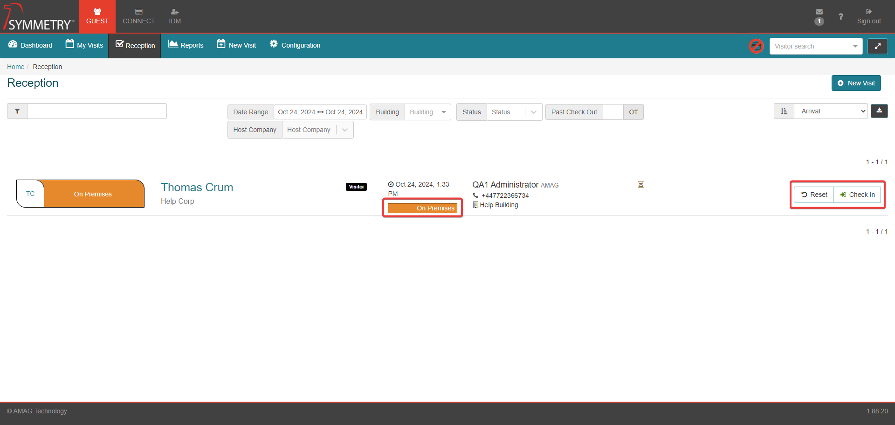Expand the Status dropdown
Viewport: 895px width, 425px height.
click(514, 112)
